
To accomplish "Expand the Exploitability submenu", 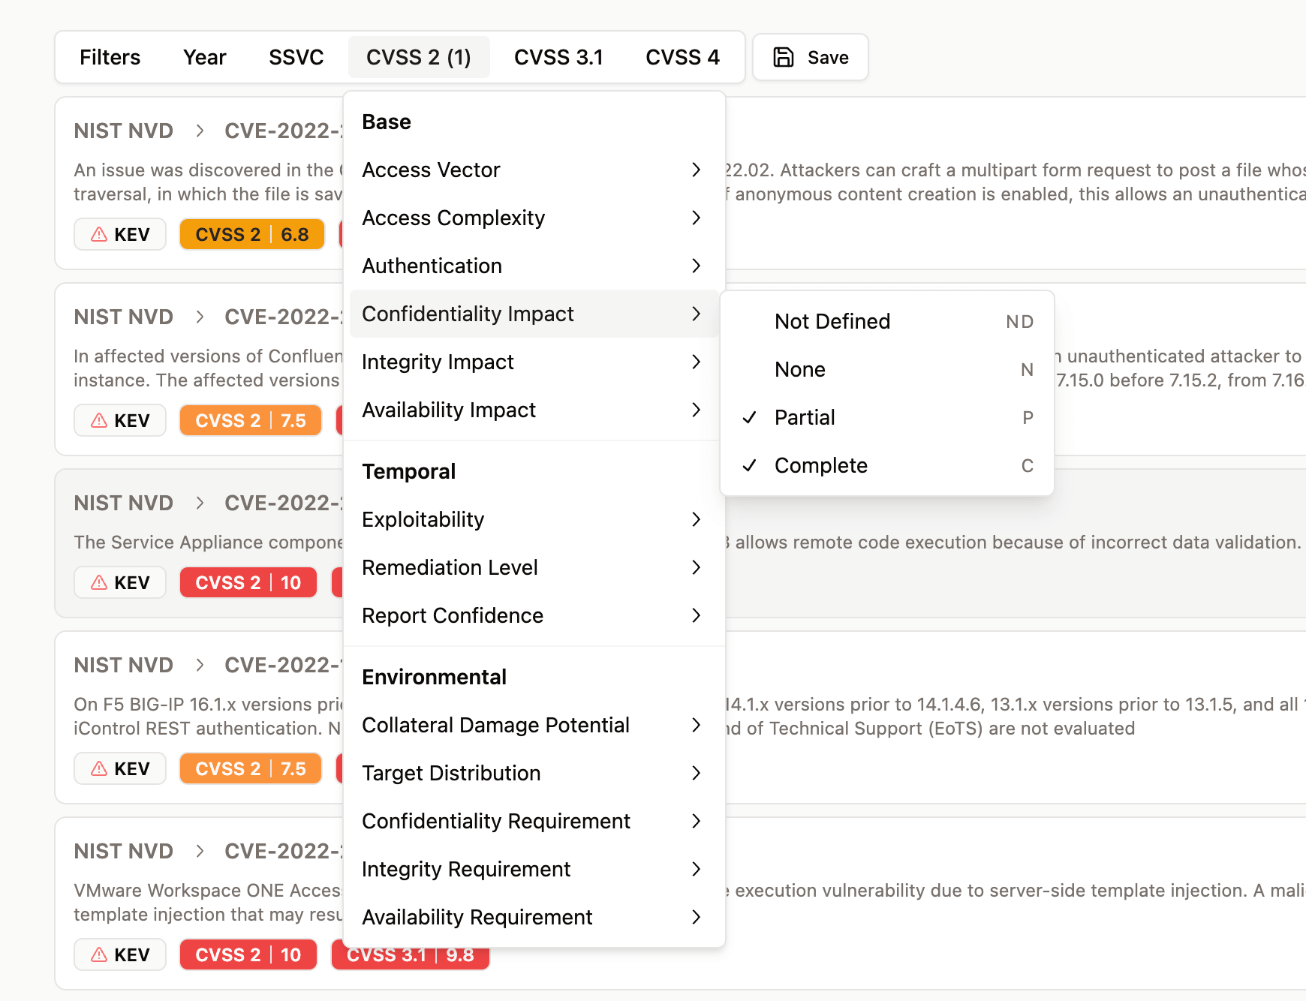I will (533, 520).
